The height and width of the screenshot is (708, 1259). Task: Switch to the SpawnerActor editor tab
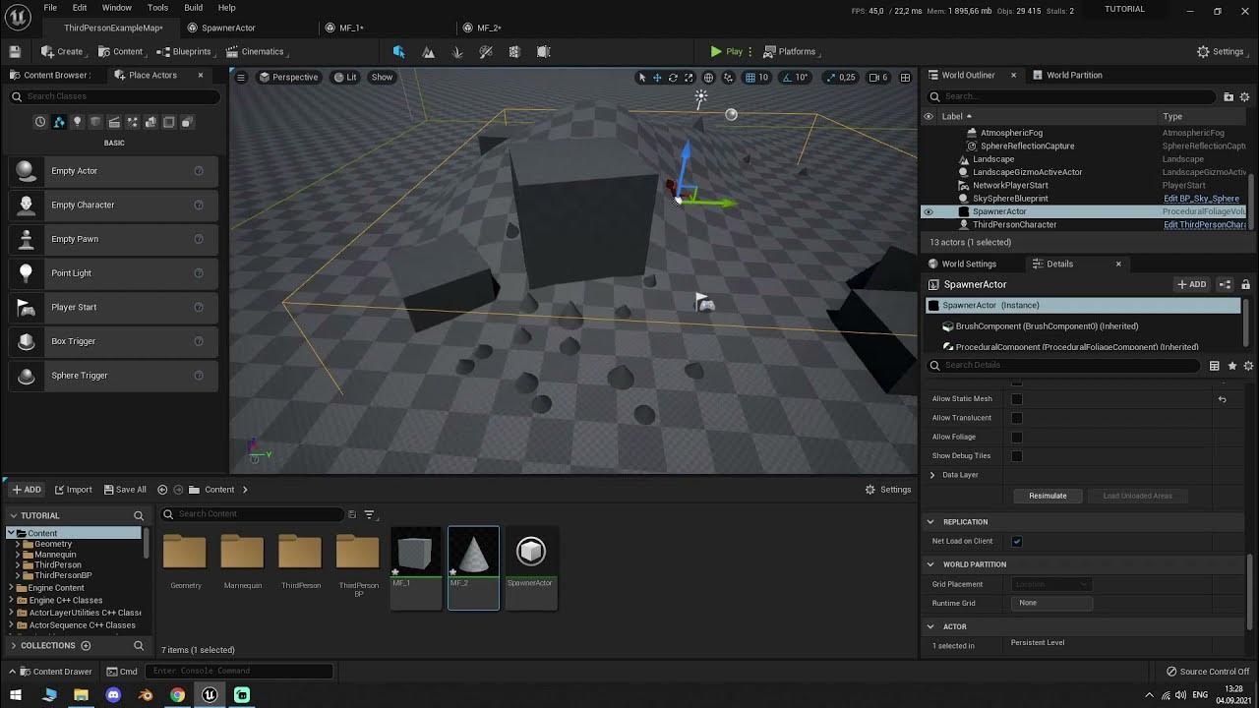[228, 28]
